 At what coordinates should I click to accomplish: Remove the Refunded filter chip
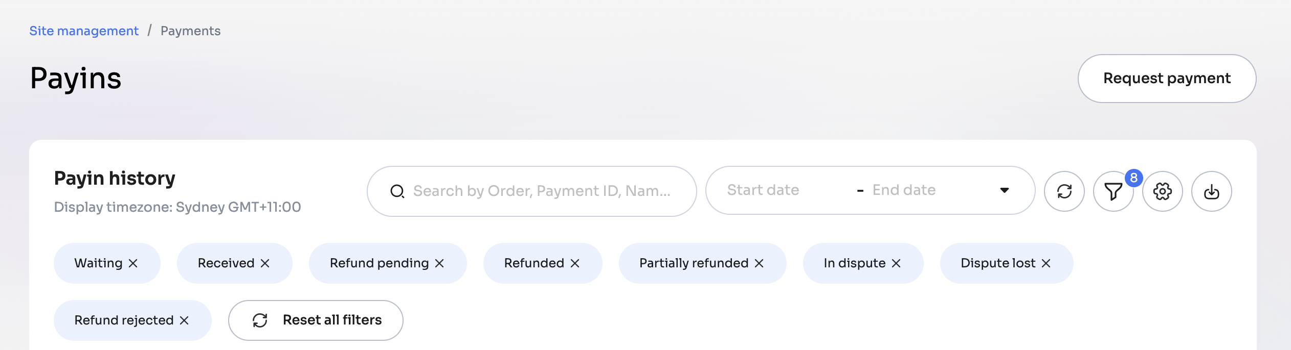click(x=575, y=263)
